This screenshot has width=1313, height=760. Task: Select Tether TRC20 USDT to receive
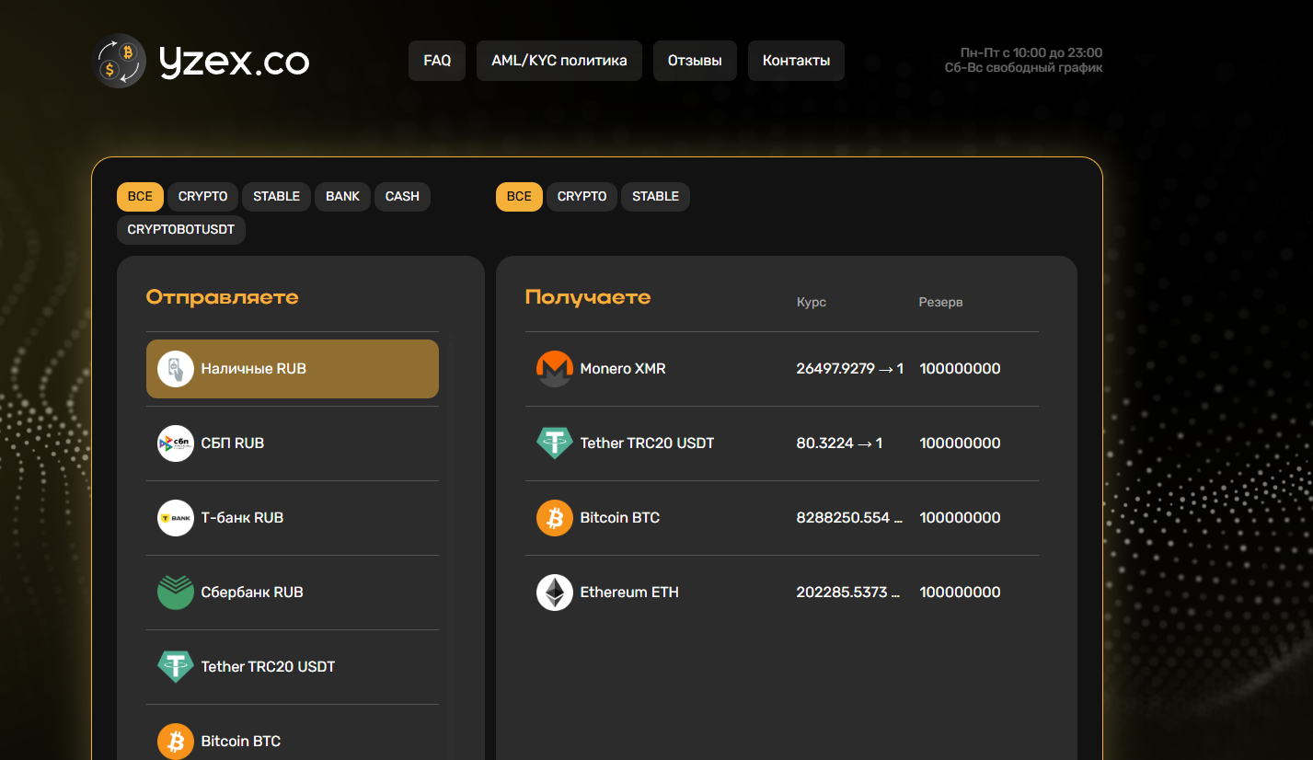tap(782, 443)
